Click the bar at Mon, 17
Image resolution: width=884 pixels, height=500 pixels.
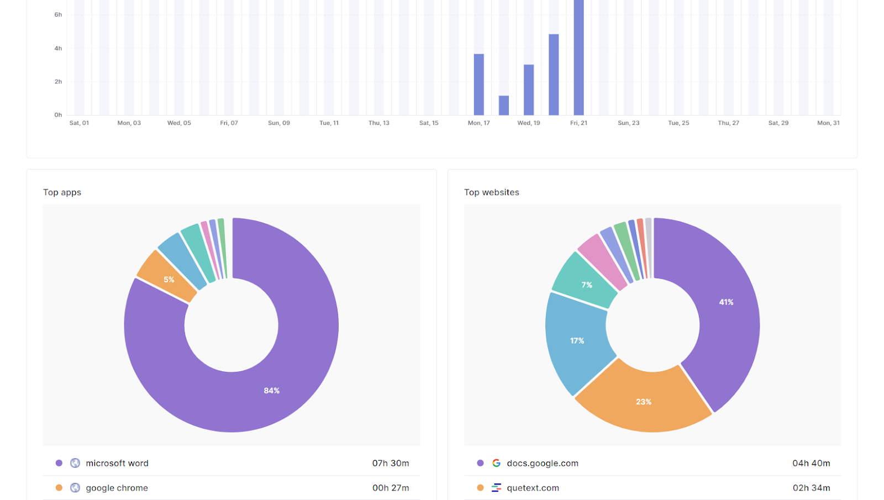pos(479,85)
